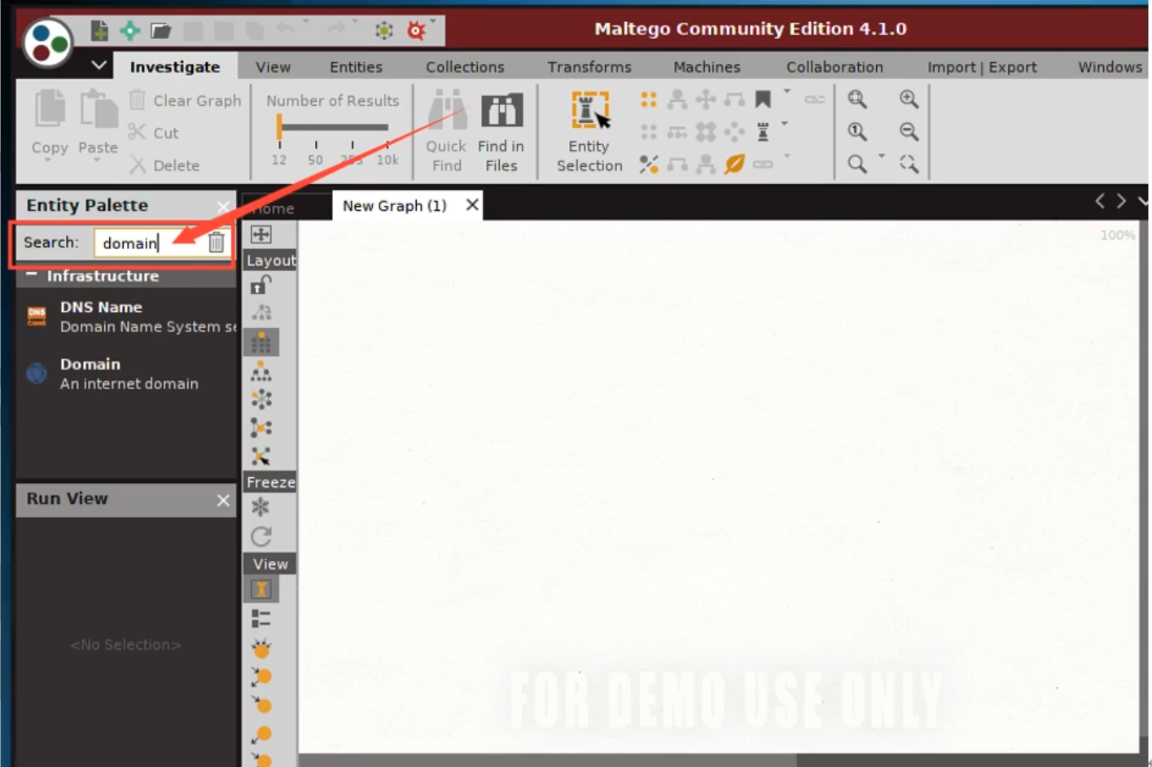Create a new graph from the quick toolbar

pyautogui.click(x=99, y=31)
